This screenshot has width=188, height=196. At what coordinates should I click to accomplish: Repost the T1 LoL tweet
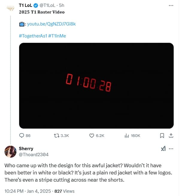[56, 135]
